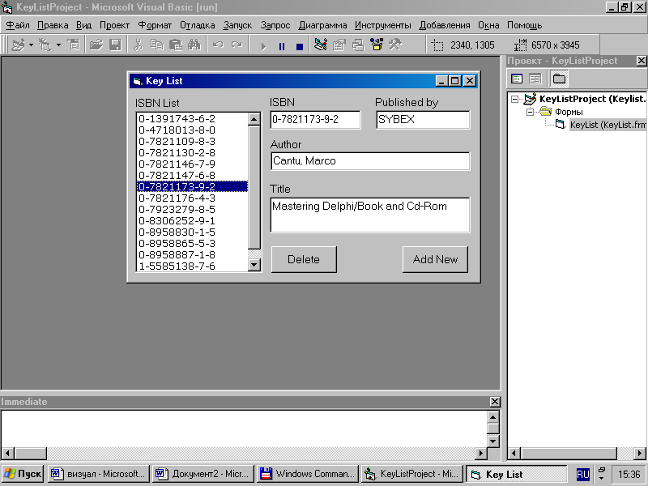Close the Immediate window pane
Screen dimensions: 648x486
pyautogui.click(x=495, y=402)
